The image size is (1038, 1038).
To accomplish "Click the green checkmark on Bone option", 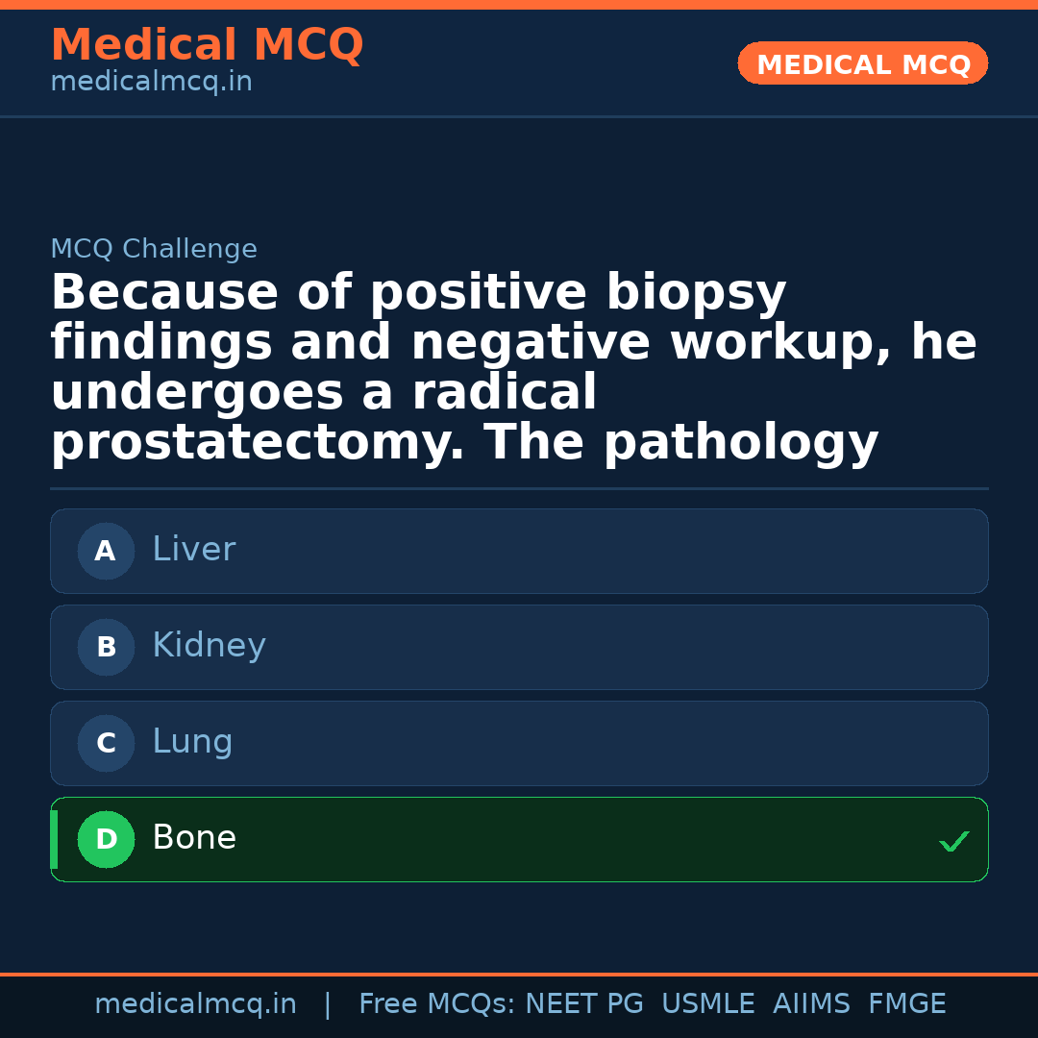I will pos(953,842).
